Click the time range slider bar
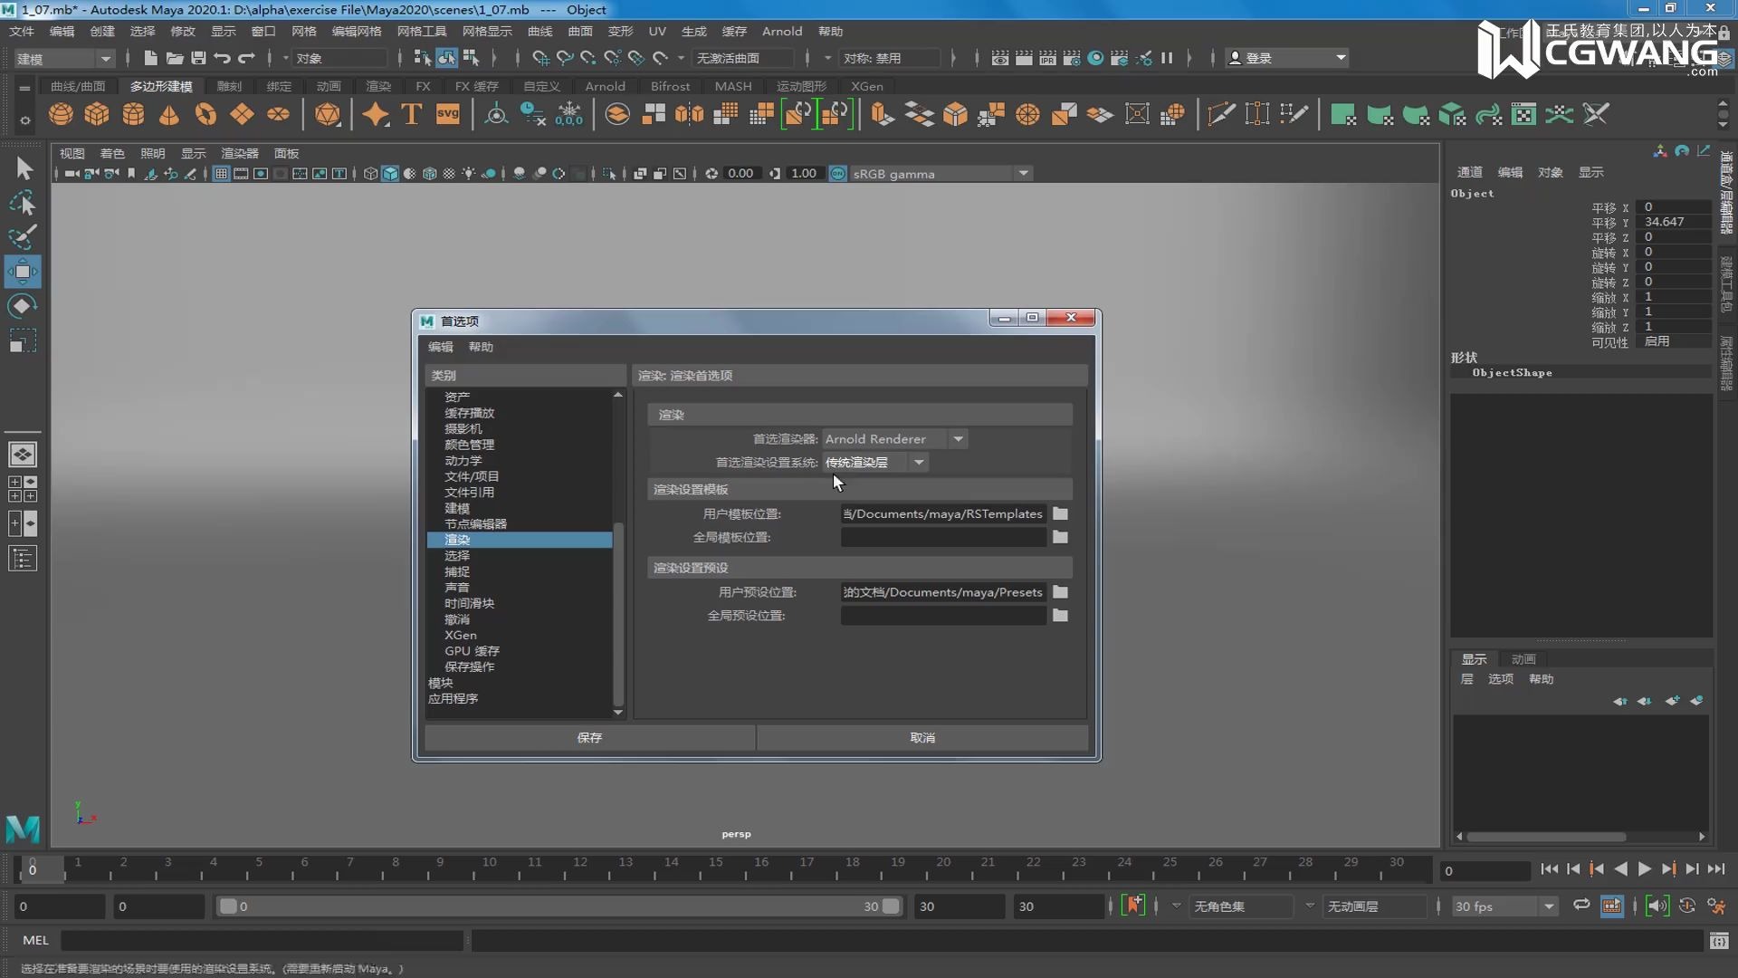This screenshot has height=978, width=1738. pos(557,906)
